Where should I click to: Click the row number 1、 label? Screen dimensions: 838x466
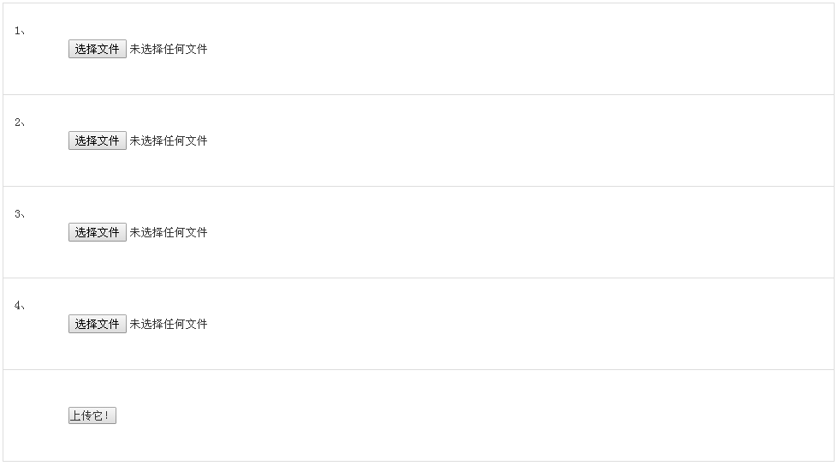(x=19, y=31)
